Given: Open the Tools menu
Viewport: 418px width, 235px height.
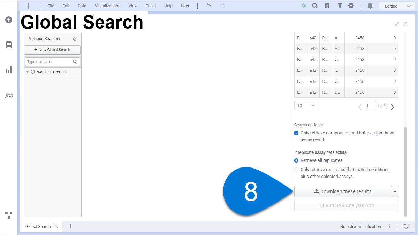Looking at the screenshot, I should pos(151,6).
